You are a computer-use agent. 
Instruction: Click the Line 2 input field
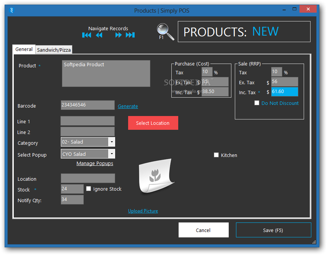pyautogui.click(x=88, y=132)
